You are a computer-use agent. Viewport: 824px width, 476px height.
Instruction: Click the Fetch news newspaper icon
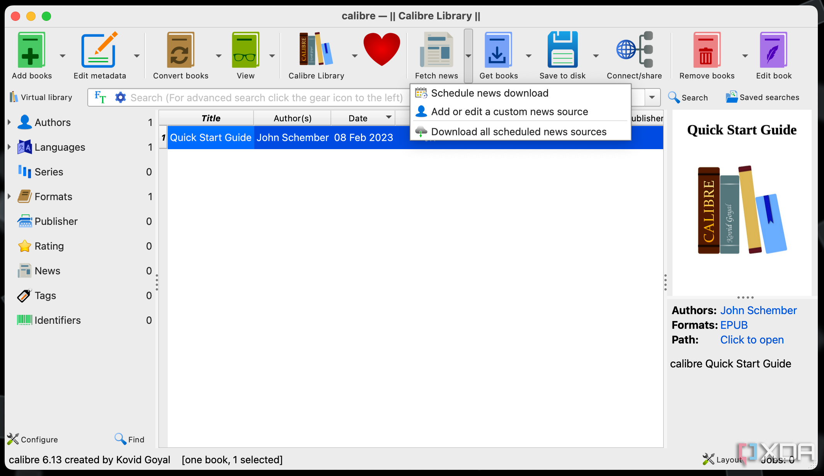pos(437,50)
